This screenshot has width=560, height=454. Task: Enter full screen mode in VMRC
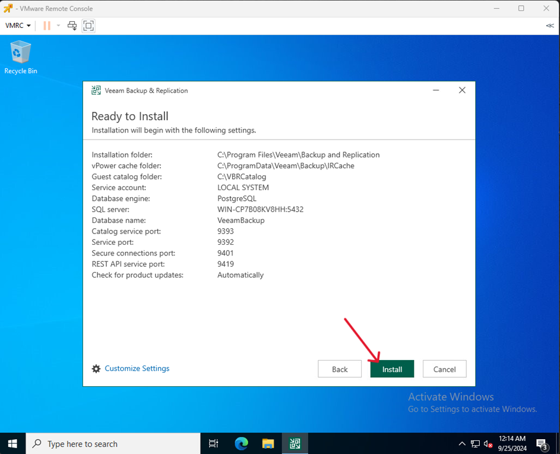88,26
